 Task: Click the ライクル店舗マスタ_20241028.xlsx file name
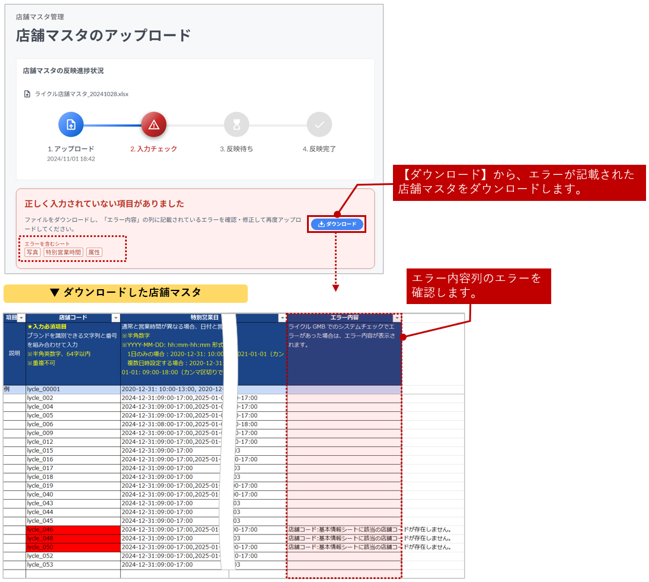(82, 94)
